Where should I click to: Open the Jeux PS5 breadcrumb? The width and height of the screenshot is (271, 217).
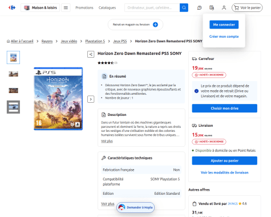tap(120, 41)
